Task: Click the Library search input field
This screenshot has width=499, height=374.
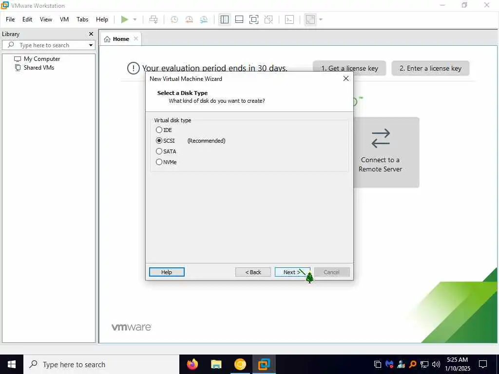Action: tap(48, 45)
